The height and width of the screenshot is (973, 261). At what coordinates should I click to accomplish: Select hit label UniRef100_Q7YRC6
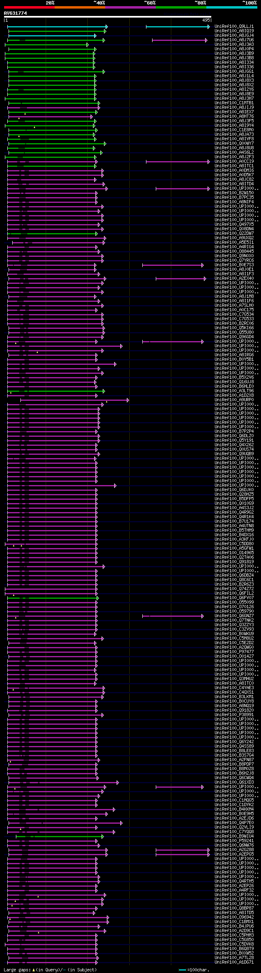click(x=234, y=260)
